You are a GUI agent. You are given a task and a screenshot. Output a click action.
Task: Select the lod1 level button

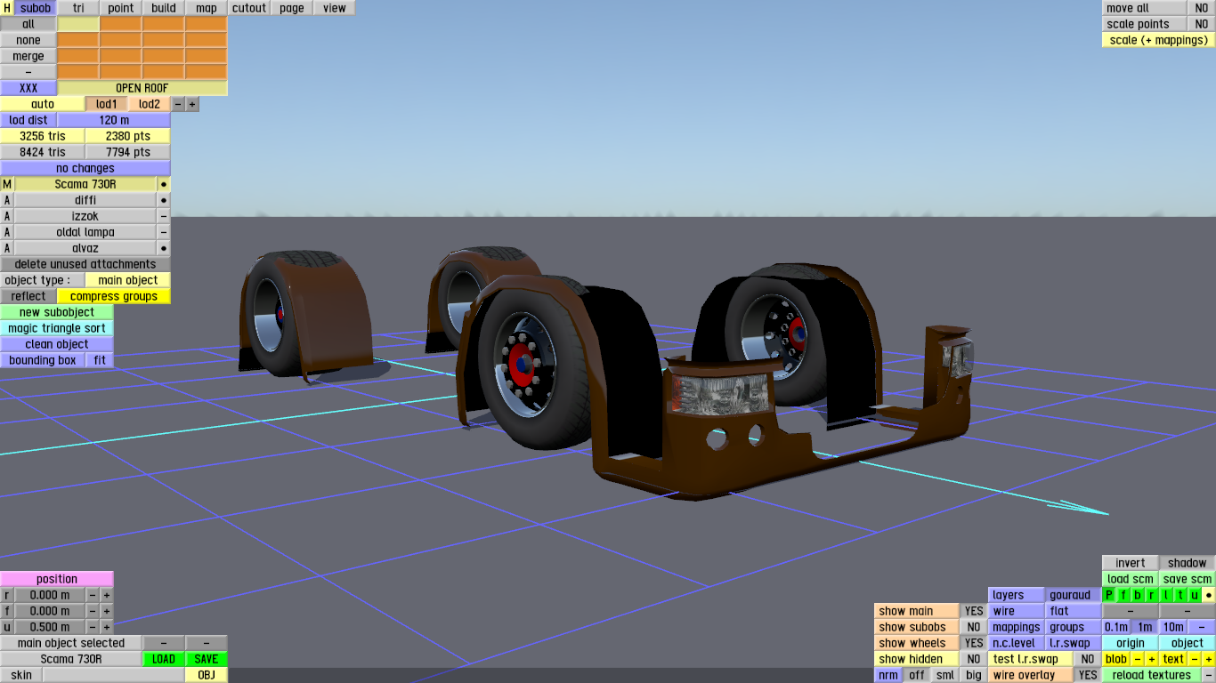[107, 104]
